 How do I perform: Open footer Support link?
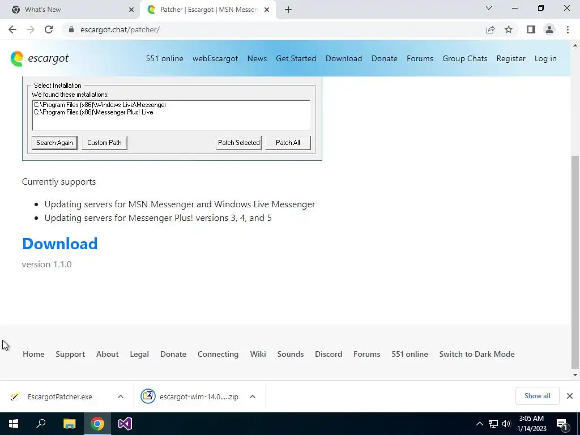coord(70,354)
